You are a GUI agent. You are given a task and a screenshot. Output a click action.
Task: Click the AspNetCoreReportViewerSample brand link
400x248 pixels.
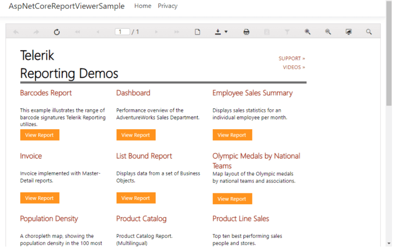tap(67, 6)
